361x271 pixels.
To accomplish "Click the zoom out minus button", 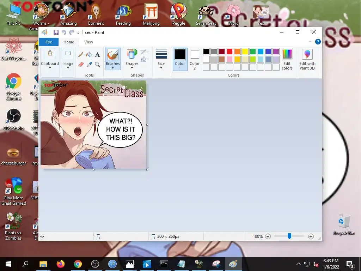I will click(268, 236).
